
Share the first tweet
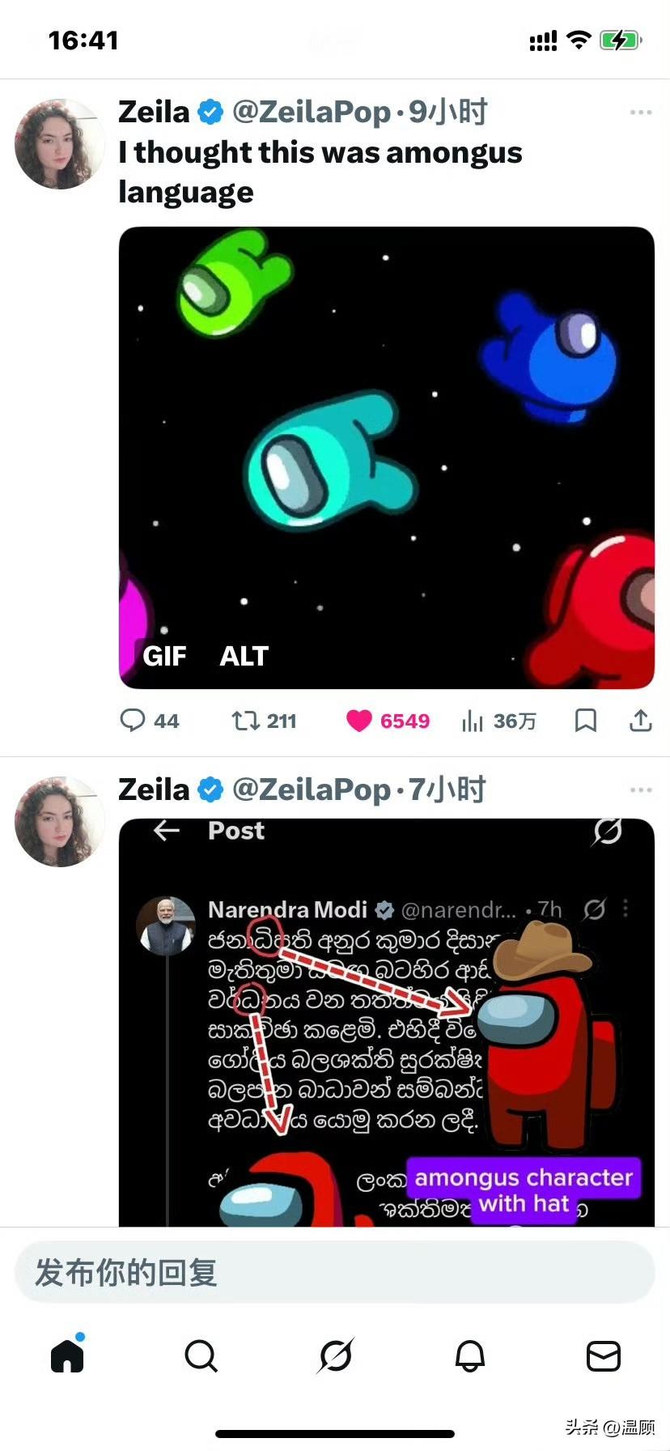pos(640,720)
